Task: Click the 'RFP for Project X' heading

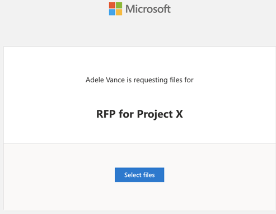Action: click(139, 114)
